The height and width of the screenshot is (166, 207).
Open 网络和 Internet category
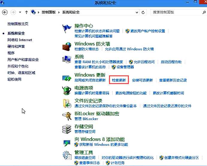(x=20, y=40)
